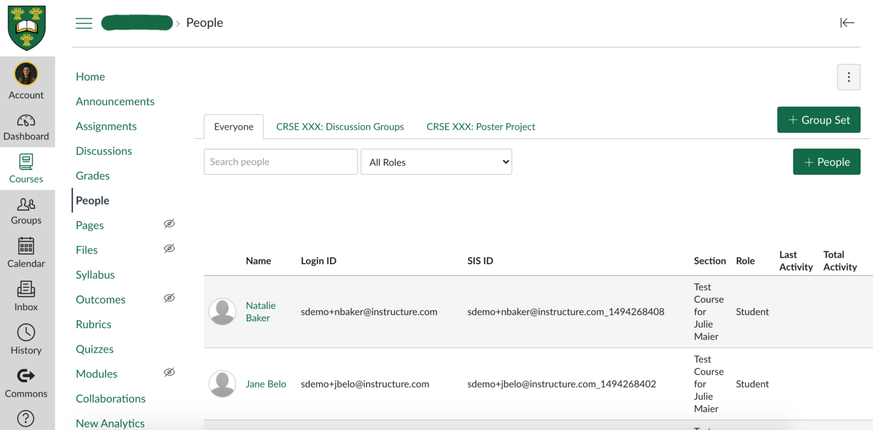
Task: Select the Everyone tab
Action: pyautogui.click(x=234, y=126)
